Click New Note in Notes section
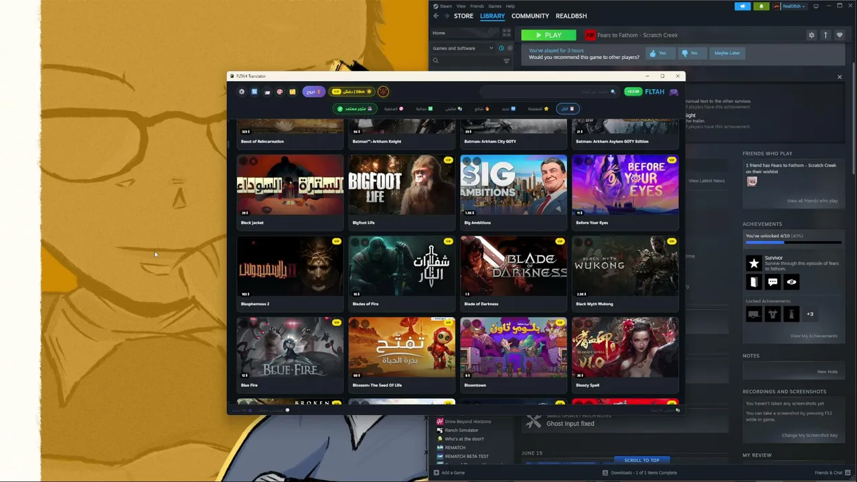Viewport: 857px width, 482px height. click(828, 372)
